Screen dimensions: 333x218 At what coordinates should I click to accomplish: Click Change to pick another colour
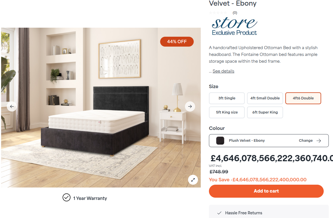(306, 141)
